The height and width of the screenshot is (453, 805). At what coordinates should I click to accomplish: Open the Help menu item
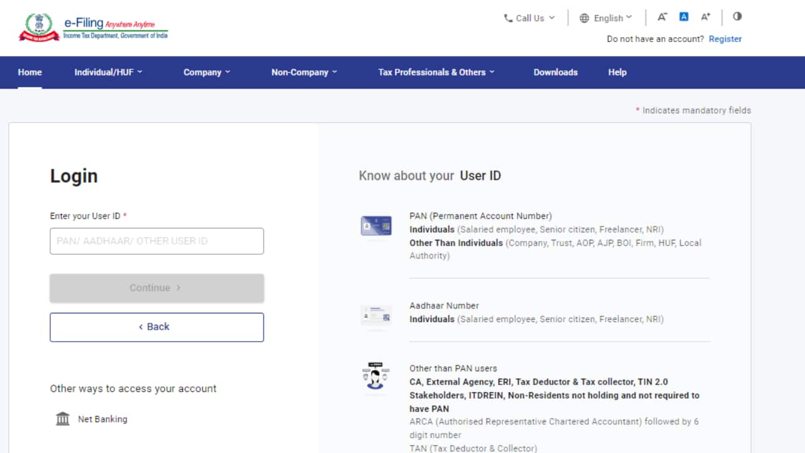tap(617, 72)
